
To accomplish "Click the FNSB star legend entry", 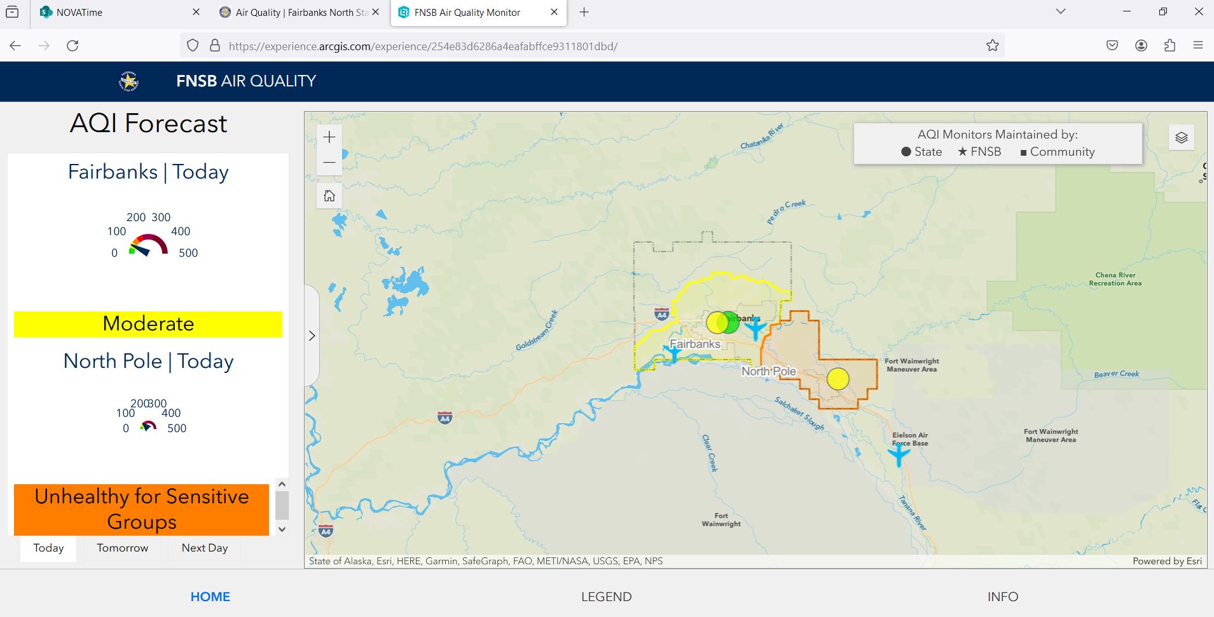I will (x=979, y=152).
